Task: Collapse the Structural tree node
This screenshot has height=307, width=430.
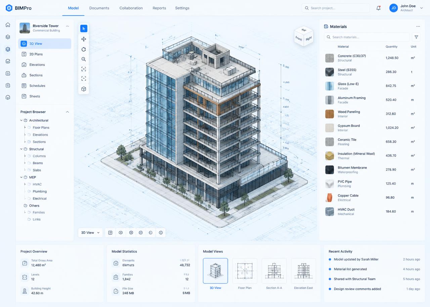Action: pos(21,149)
